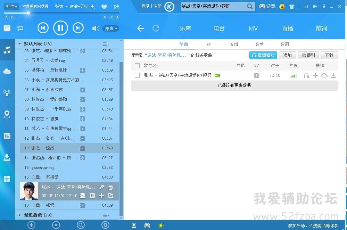
Task: Click the 添加 add button
Action: tap(288, 55)
